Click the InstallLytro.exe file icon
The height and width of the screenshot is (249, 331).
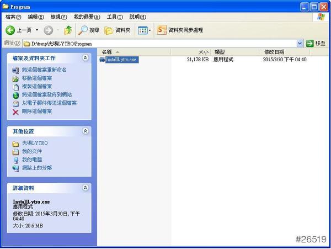[x=102, y=60]
